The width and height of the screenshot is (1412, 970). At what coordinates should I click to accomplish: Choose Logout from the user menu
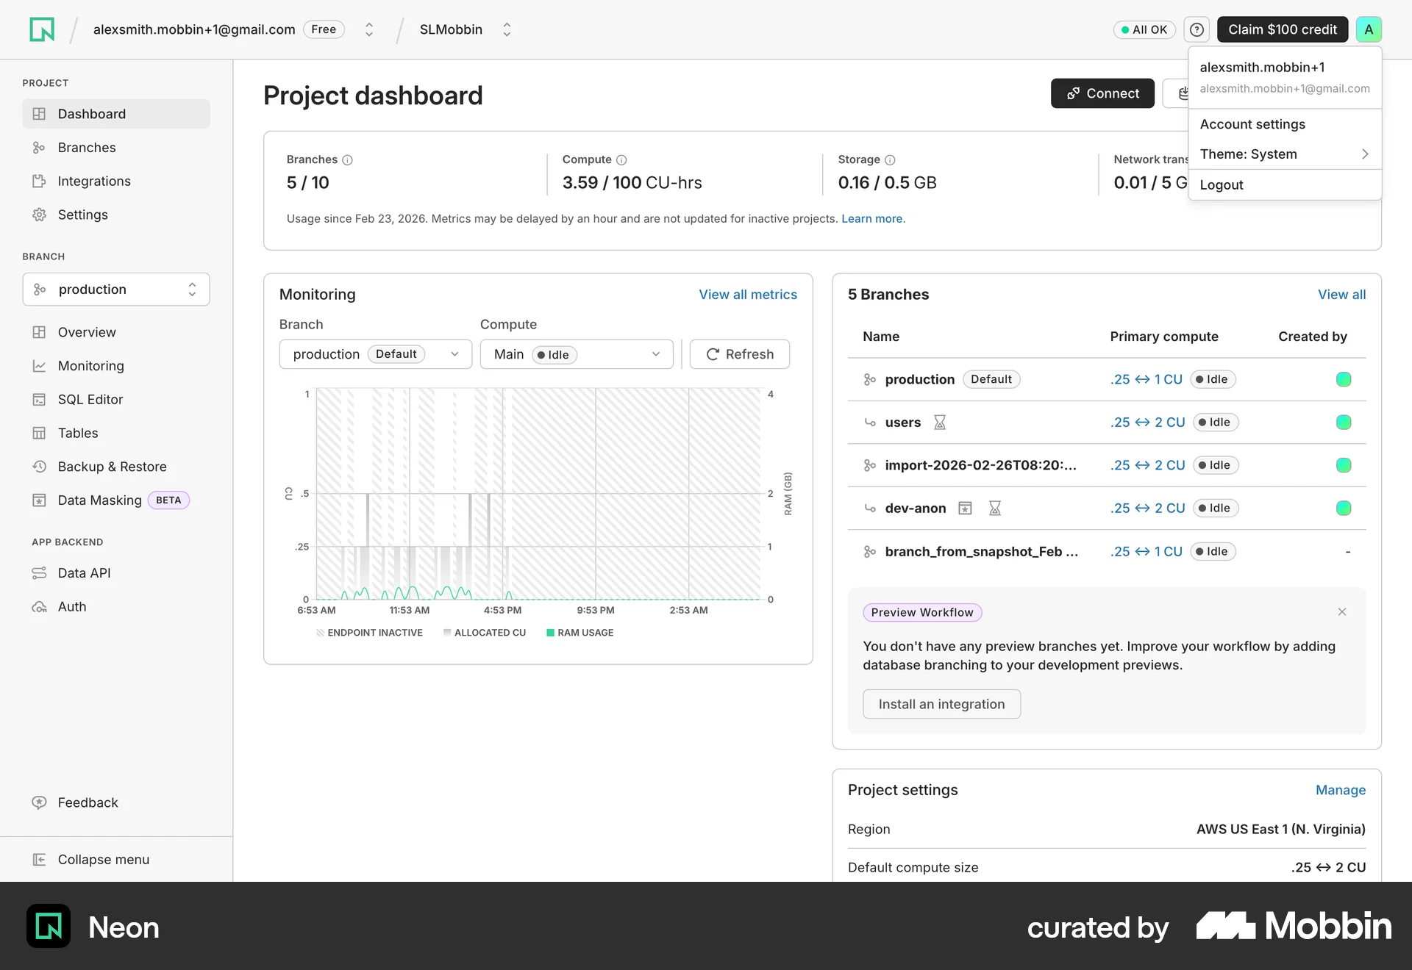pyautogui.click(x=1285, y=185)
